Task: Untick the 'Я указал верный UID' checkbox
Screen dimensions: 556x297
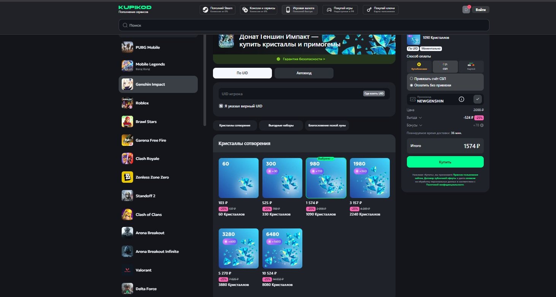Action: [221, 106]
